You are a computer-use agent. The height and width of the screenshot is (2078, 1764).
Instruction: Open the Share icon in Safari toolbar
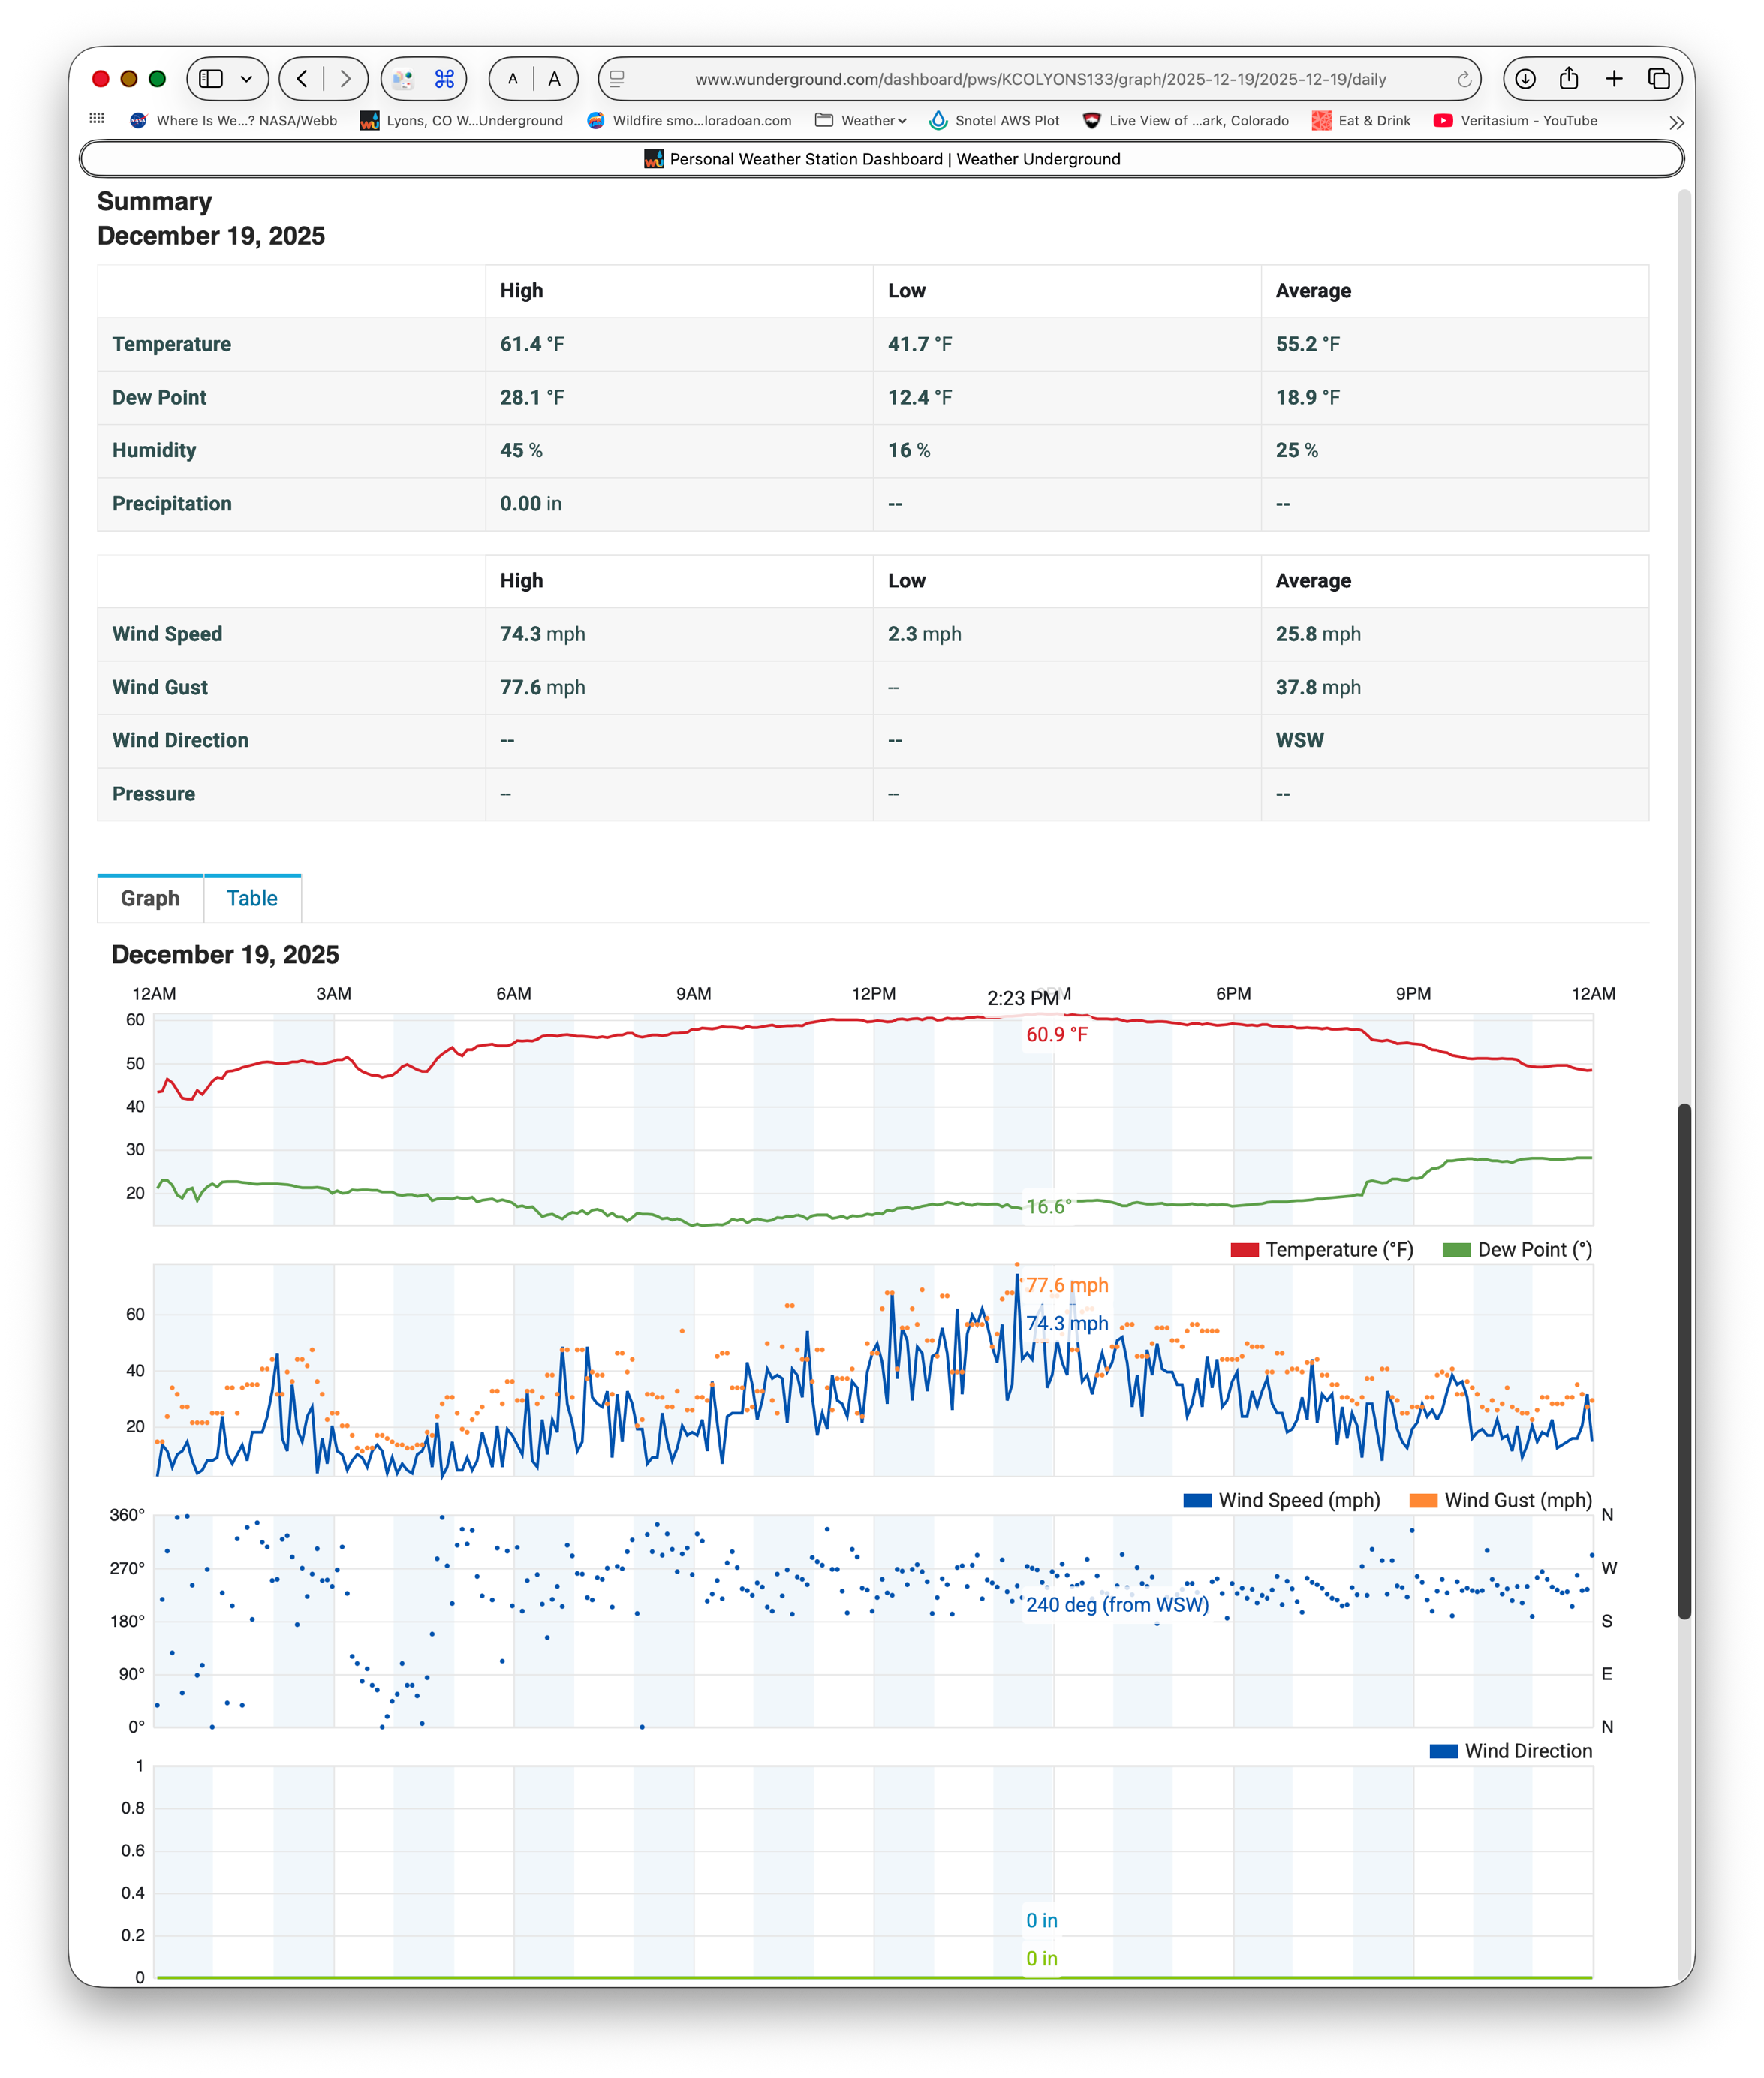(x=1569, y=79)
